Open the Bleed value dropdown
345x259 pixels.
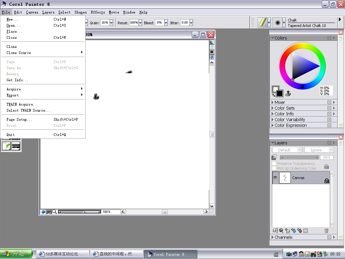[x=166, y=23]
